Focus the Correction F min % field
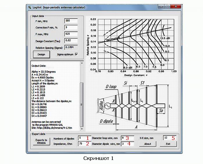The height and width of the screenshot is (164, 203). [71, 27]
